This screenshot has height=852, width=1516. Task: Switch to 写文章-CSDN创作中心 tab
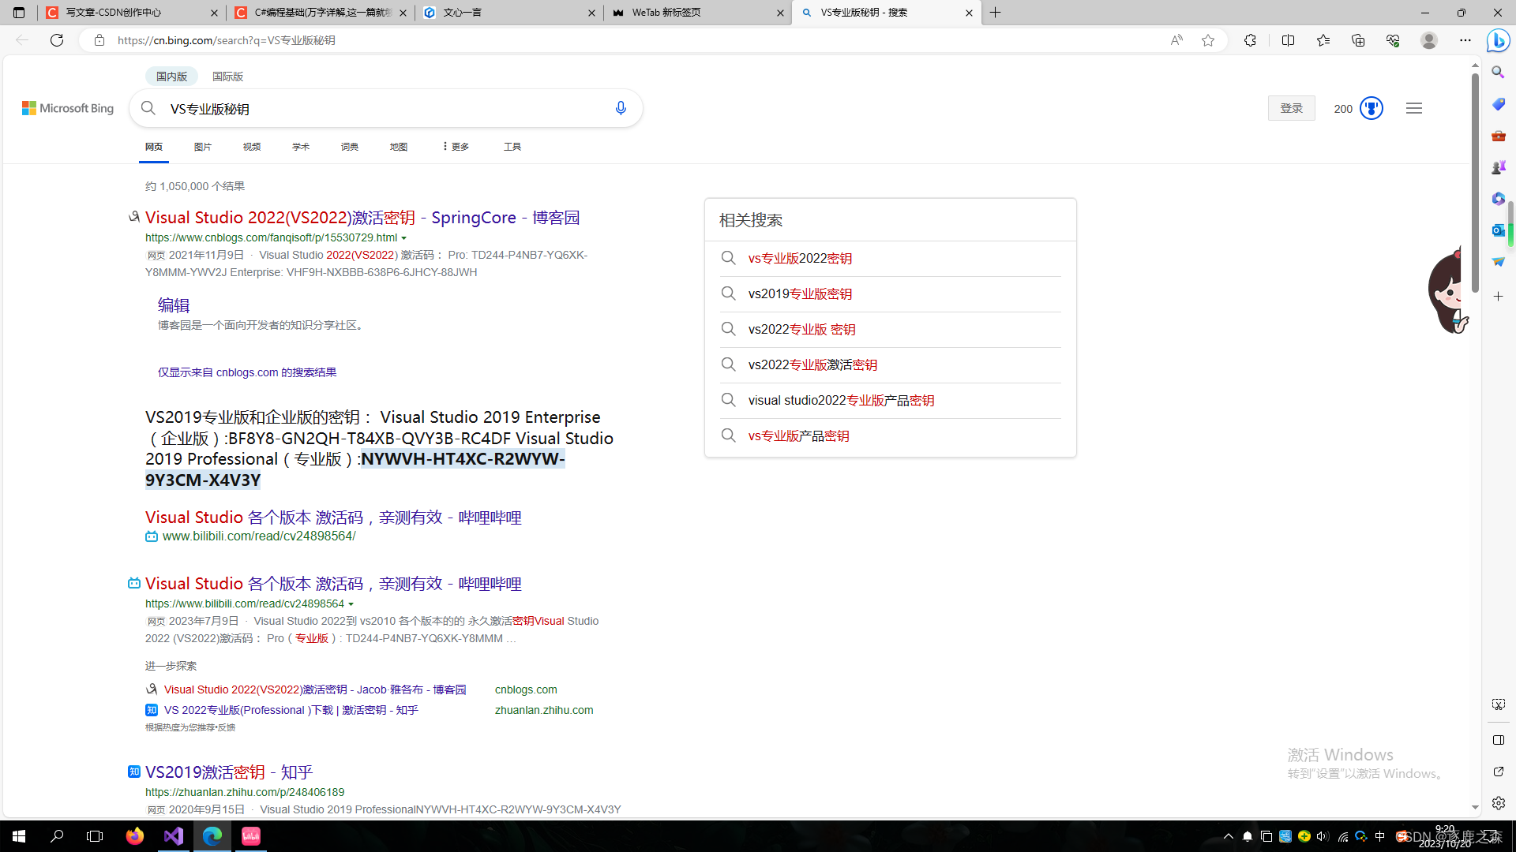tap(130, 13)
